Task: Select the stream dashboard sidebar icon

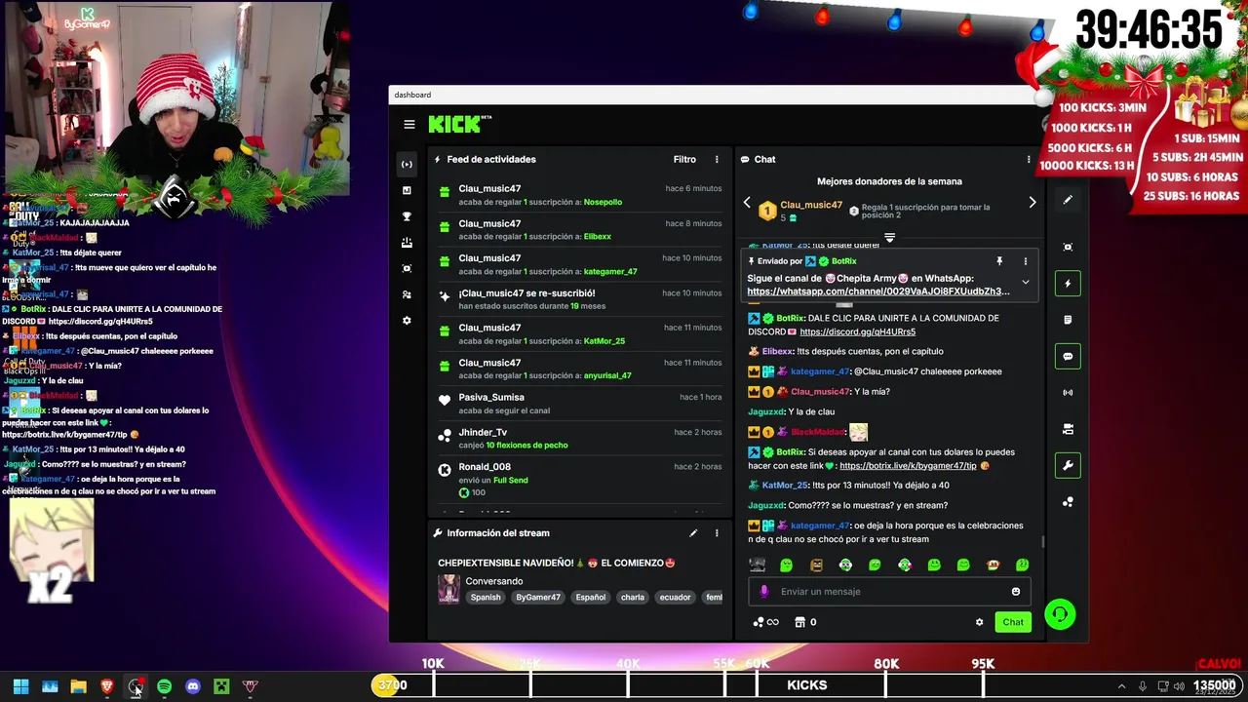Action: pyautogui.click(x=407, y=164)
